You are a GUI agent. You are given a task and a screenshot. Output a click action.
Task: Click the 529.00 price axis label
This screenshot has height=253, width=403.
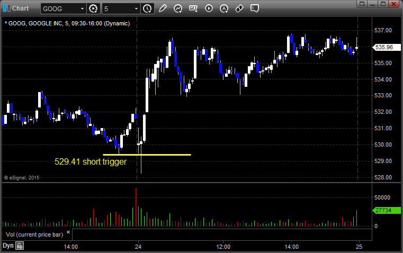click(x=383, y=161)
